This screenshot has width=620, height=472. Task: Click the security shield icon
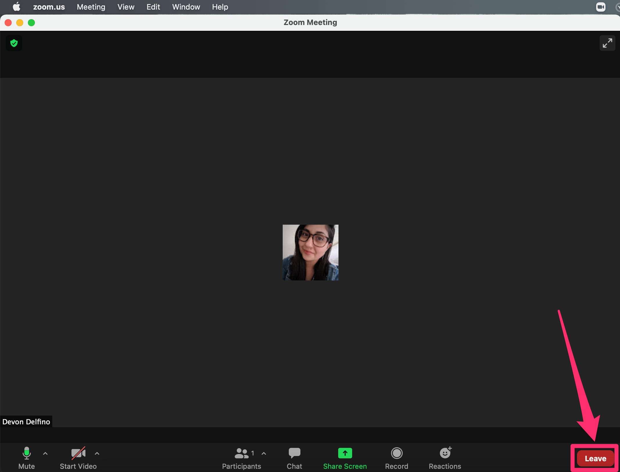(x=14, y=43)
